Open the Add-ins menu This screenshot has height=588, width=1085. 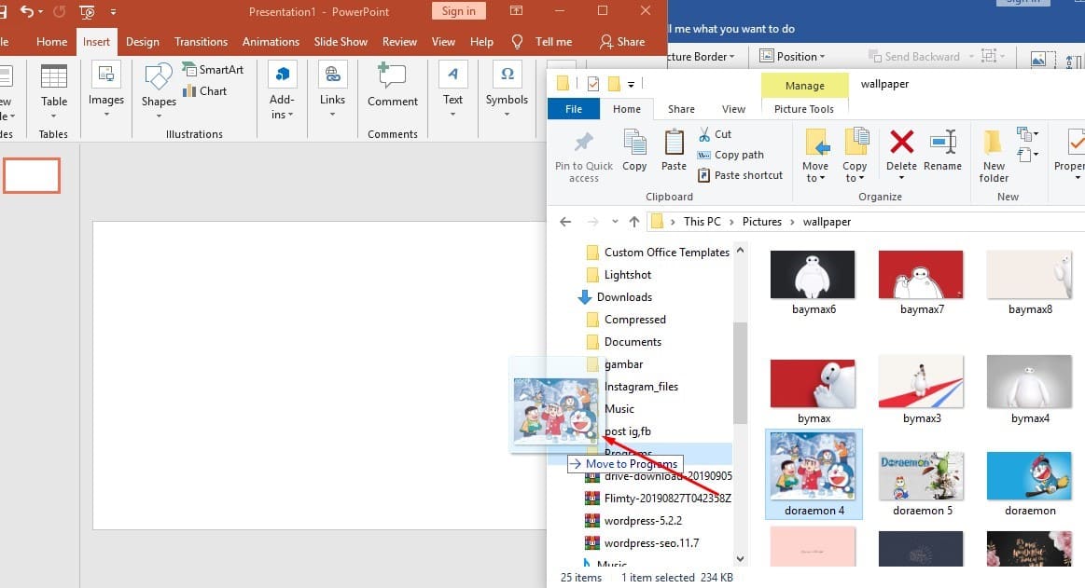(282, 90)
